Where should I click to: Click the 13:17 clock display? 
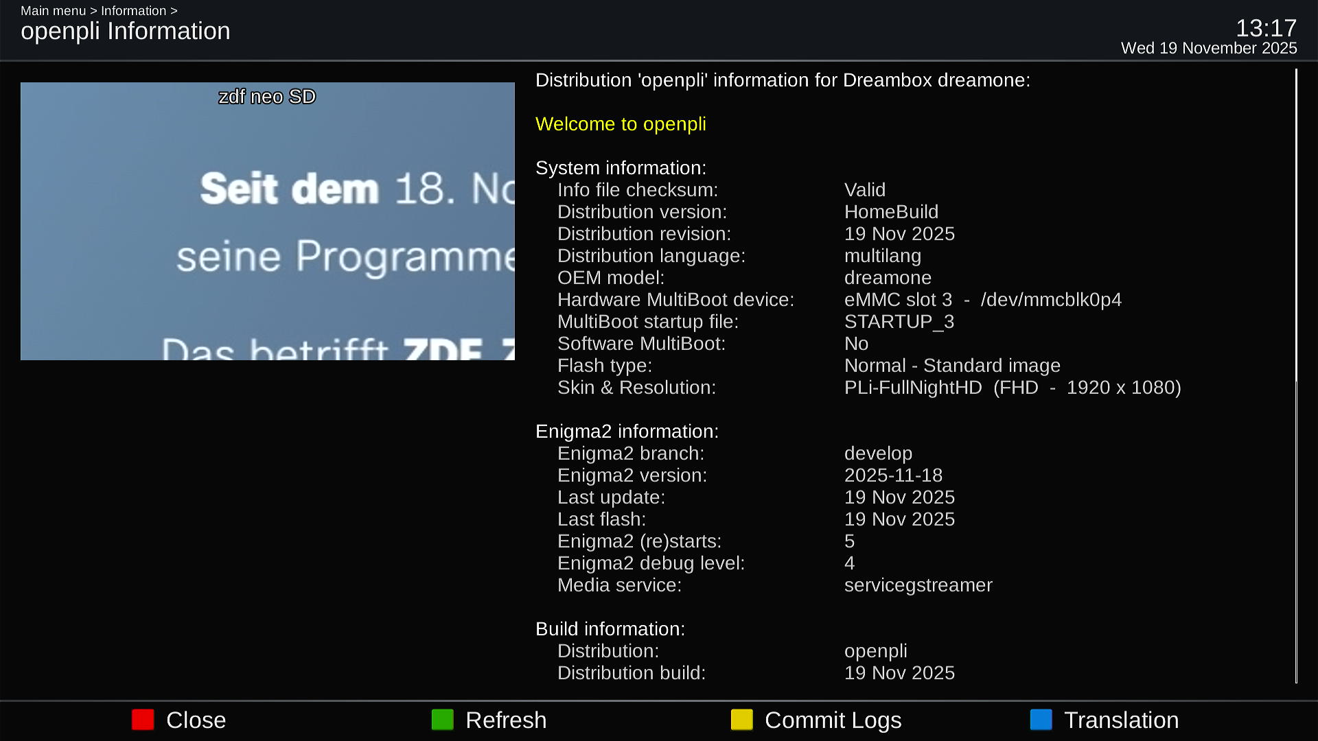coord(1266,28)
